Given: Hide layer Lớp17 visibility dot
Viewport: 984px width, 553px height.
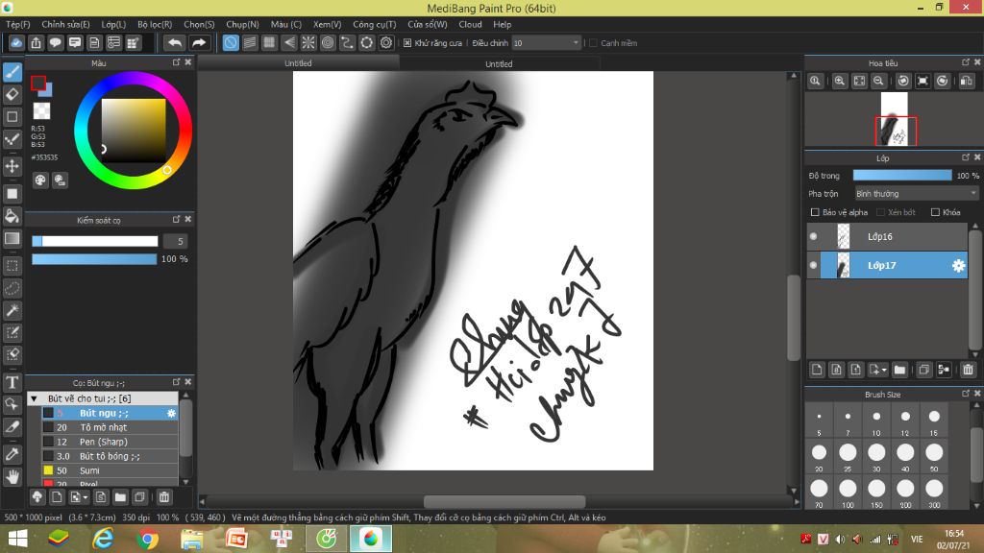Looking at the screenshot, I should click(x=813, y=265).
